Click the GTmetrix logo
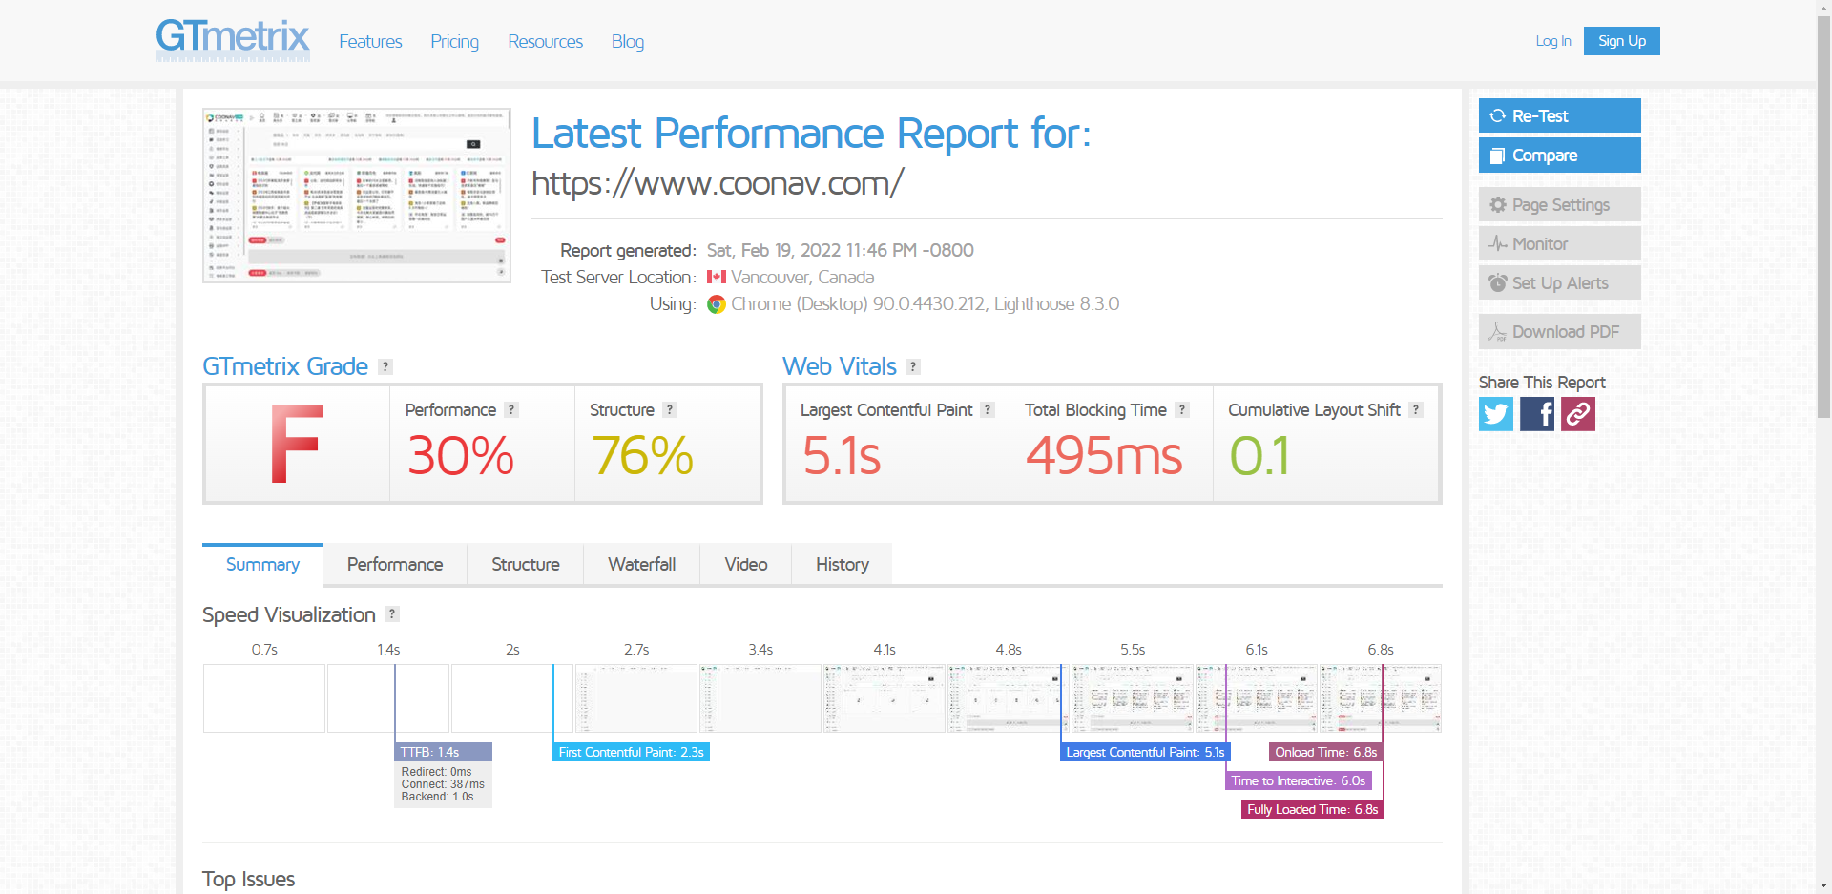The height and width of the screenshot is (894, 1832). (233, 40)
